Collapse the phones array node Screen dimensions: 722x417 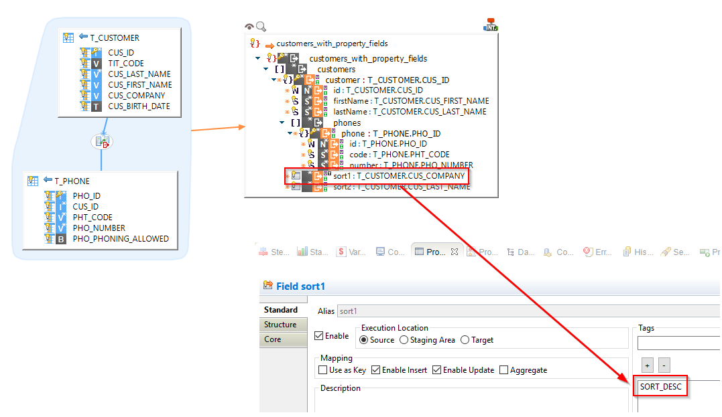pos(282,122)
